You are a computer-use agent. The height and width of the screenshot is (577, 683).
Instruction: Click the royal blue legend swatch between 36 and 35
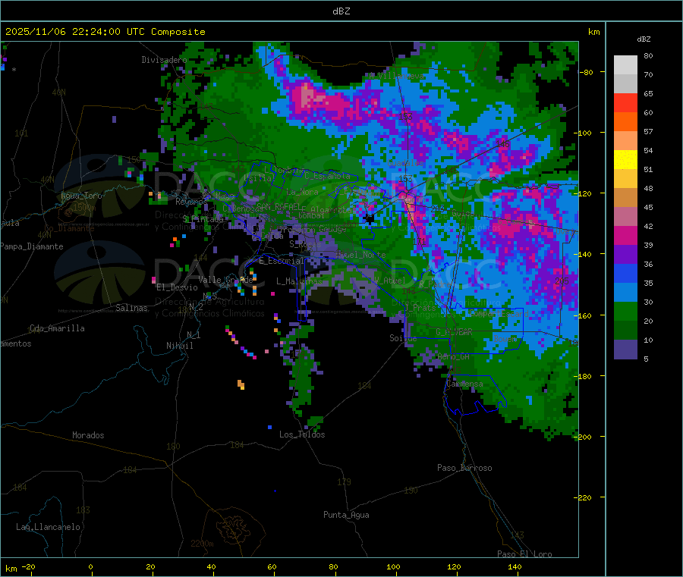pyautogui.click(x=625, y=273)
